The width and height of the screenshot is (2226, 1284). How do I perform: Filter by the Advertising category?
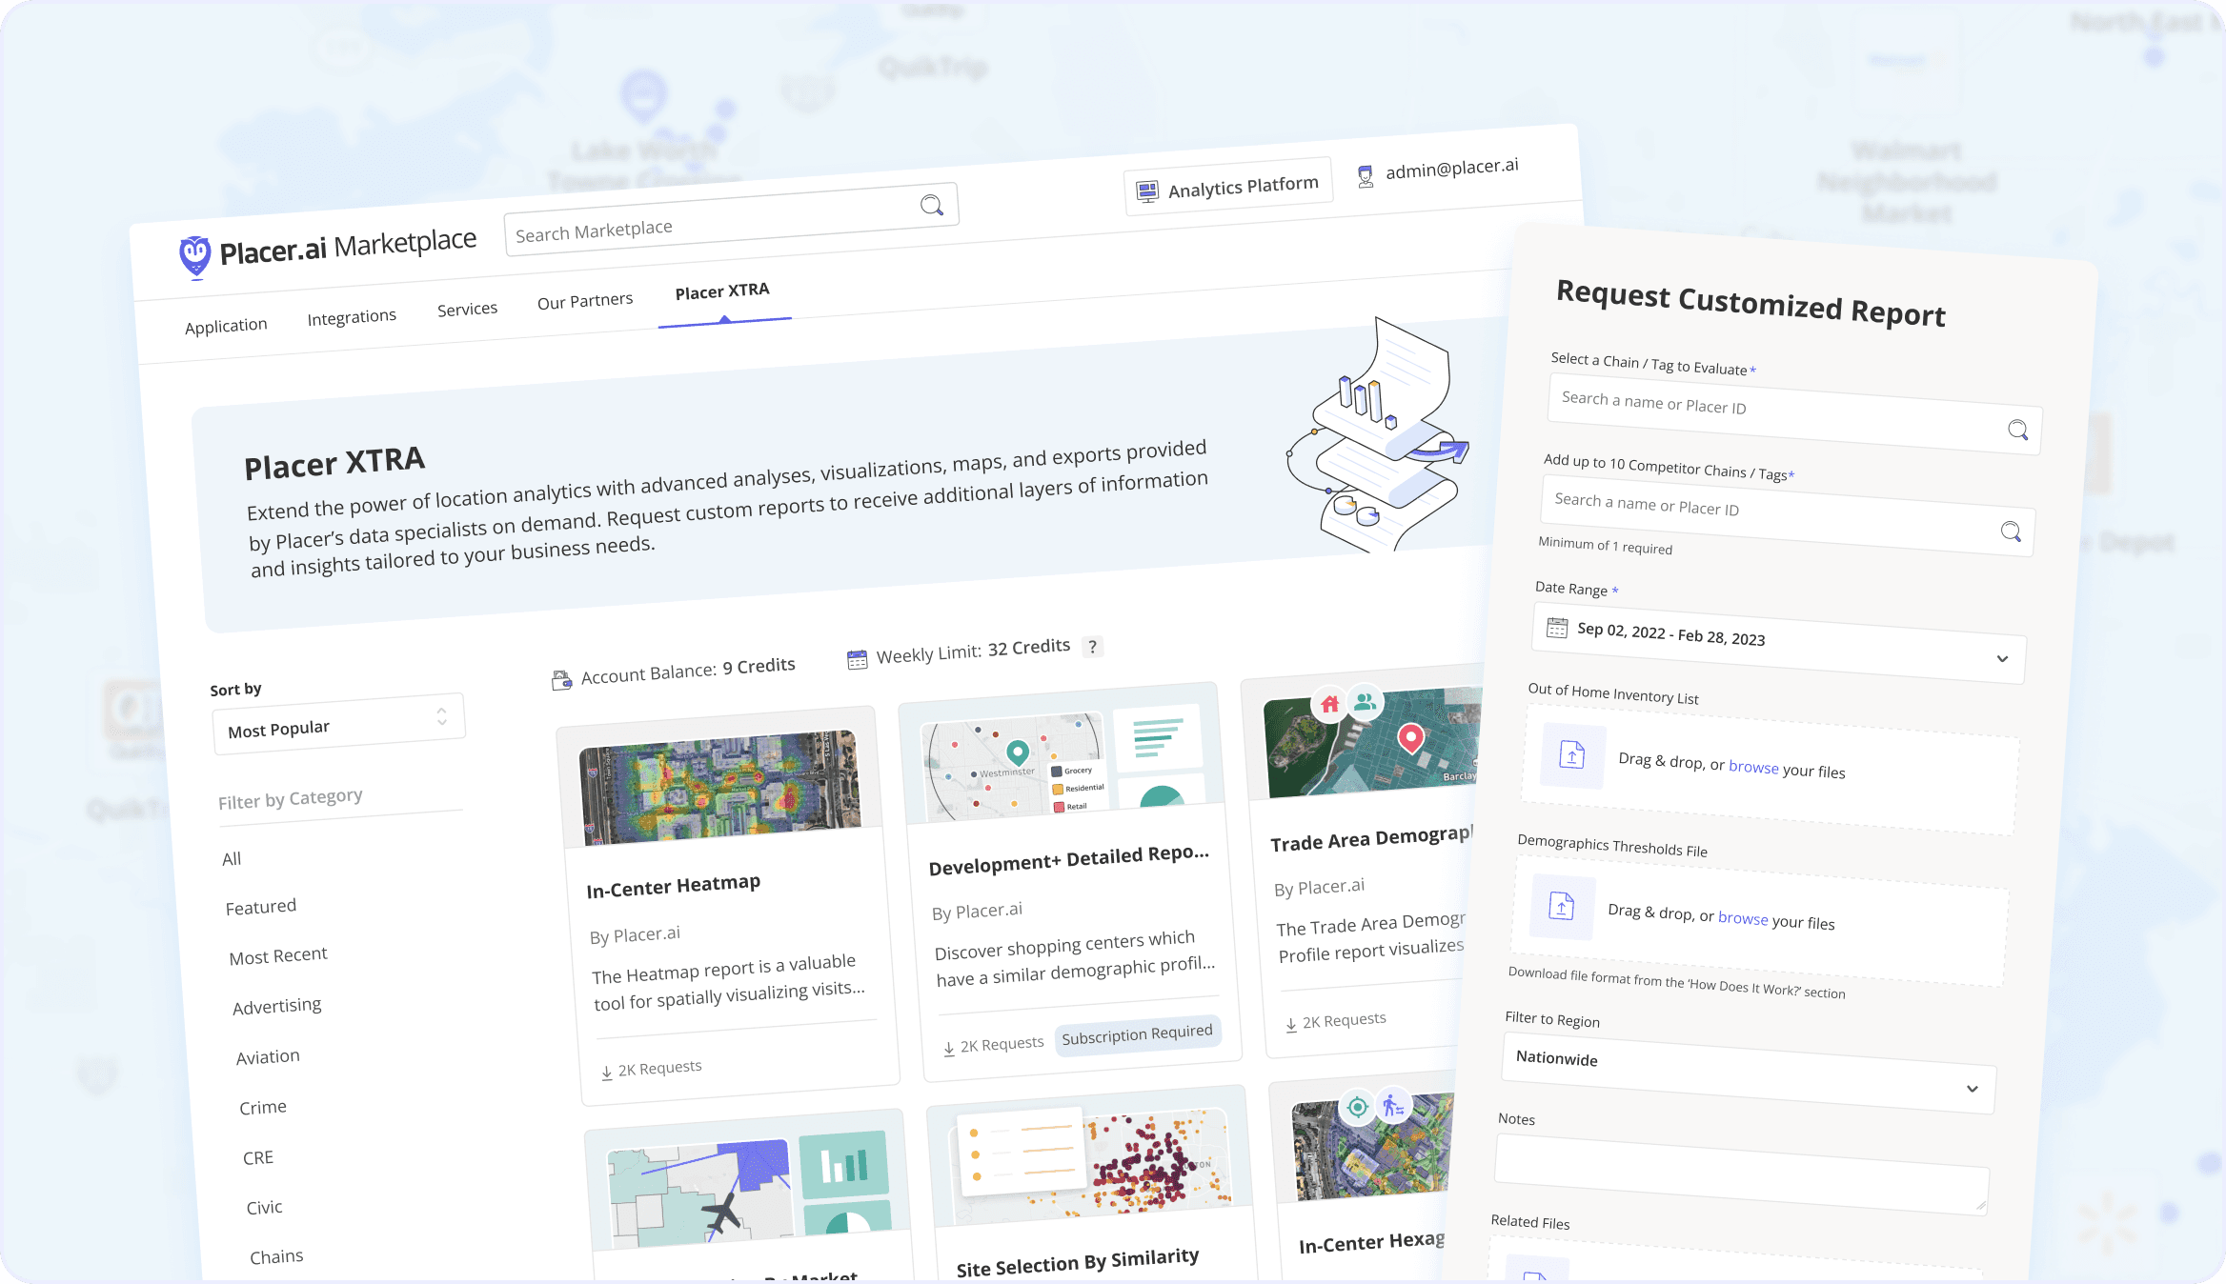point(277,1006)
